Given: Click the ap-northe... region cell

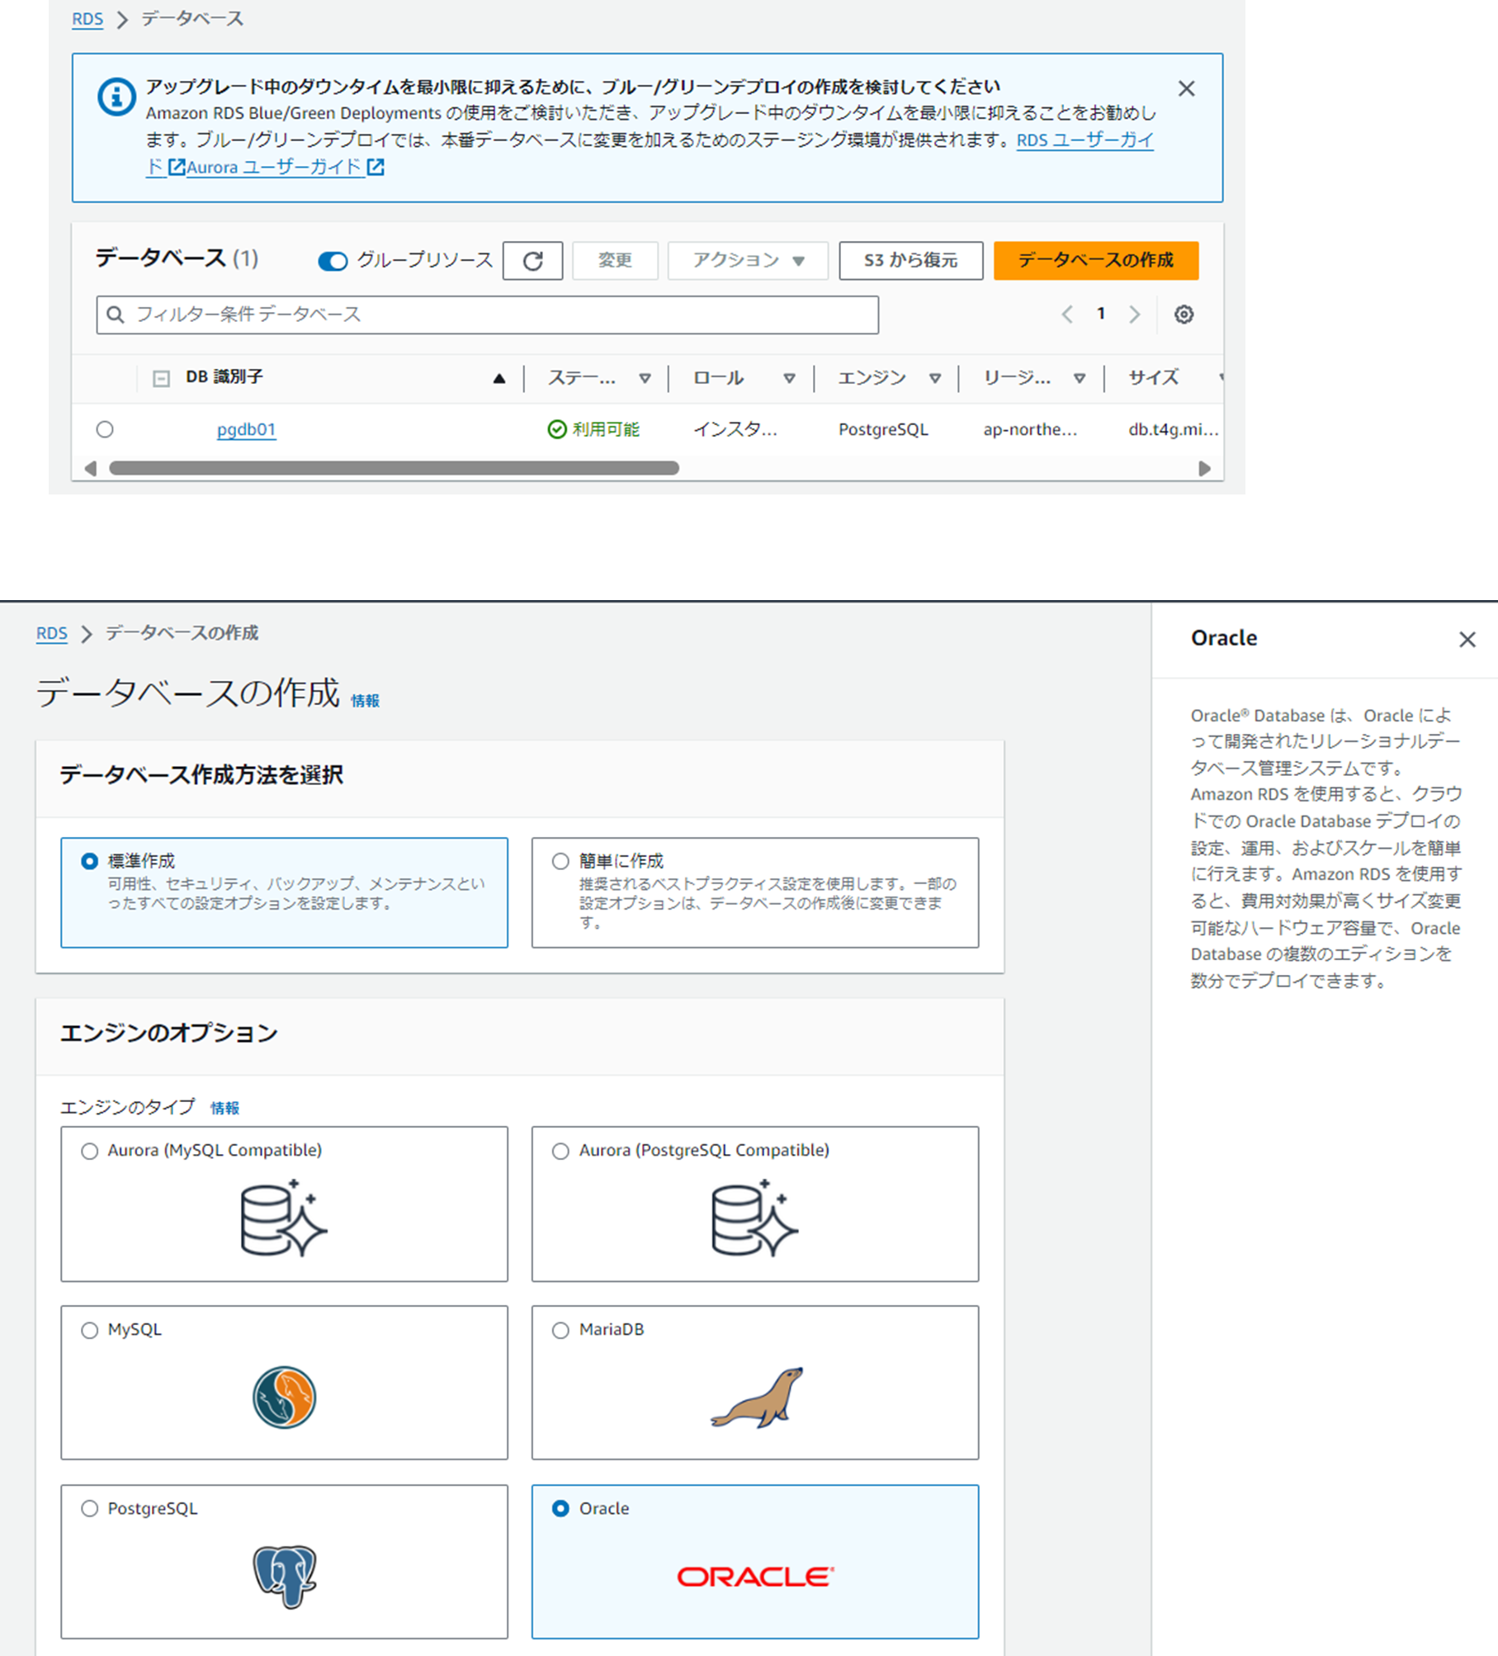Looking at the screenshot, I should tap(1030, 429).
